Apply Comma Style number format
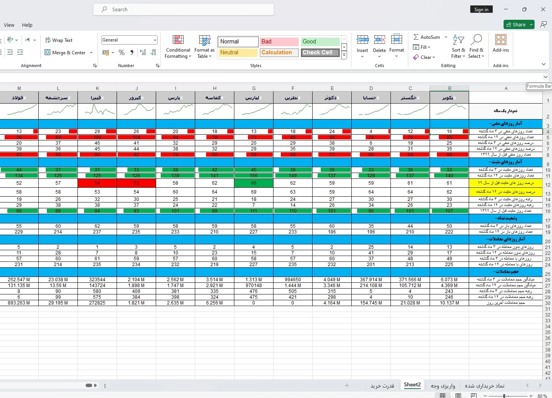552x398 pixels. click(x=132, y=52)
